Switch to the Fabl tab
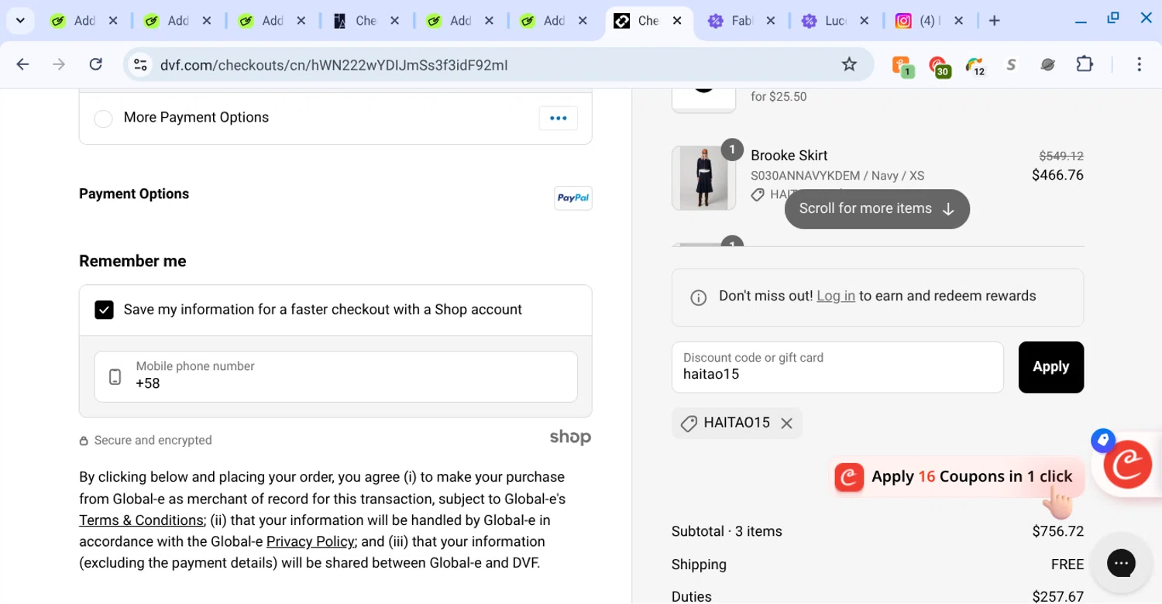This screenshot has height=604, width=1162. [x=741, y=21]
